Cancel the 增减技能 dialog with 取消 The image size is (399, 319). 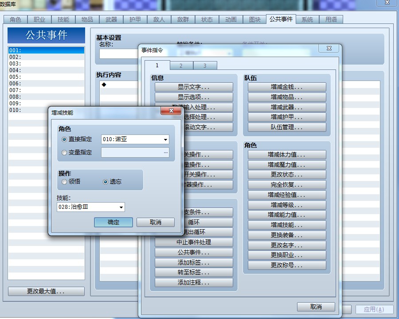[x=156, y=222]
